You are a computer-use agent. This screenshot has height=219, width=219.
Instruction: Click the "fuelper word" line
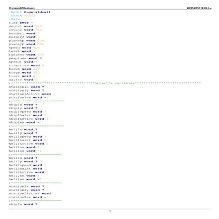point(26,55)
